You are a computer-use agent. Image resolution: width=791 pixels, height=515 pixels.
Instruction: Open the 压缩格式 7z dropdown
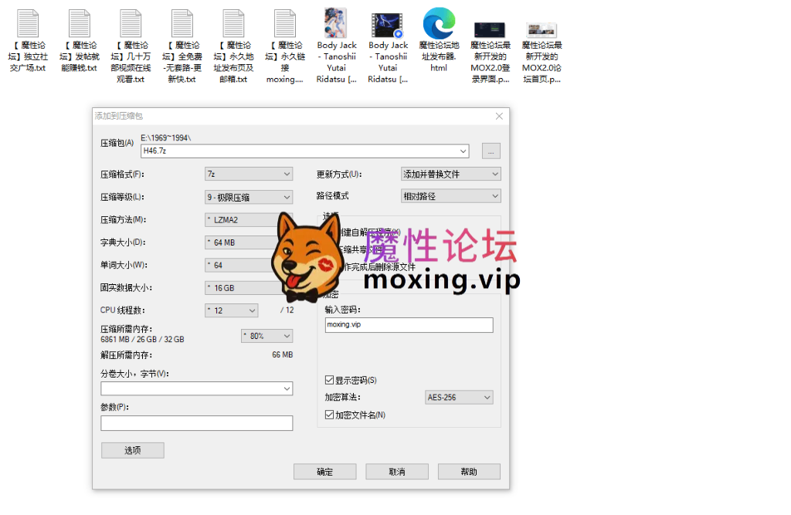point(249,174)
